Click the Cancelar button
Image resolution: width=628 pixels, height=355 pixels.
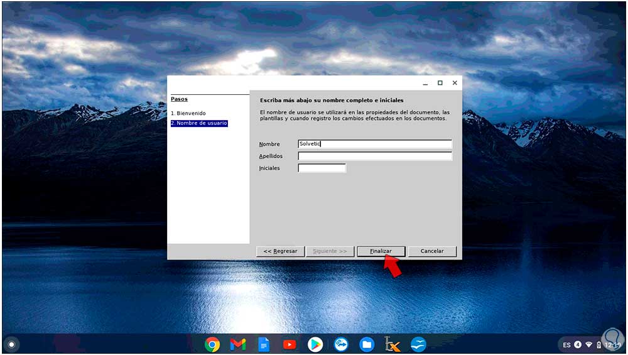point(432,251)
